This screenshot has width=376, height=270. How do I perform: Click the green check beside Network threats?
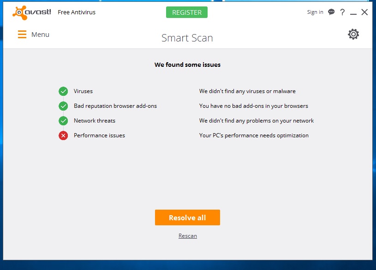click(63, 121)
